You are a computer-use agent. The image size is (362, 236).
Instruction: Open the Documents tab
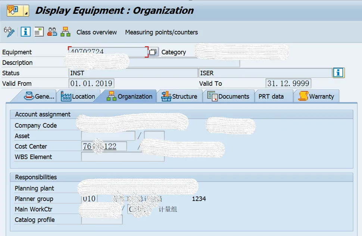tap(228, 97)
